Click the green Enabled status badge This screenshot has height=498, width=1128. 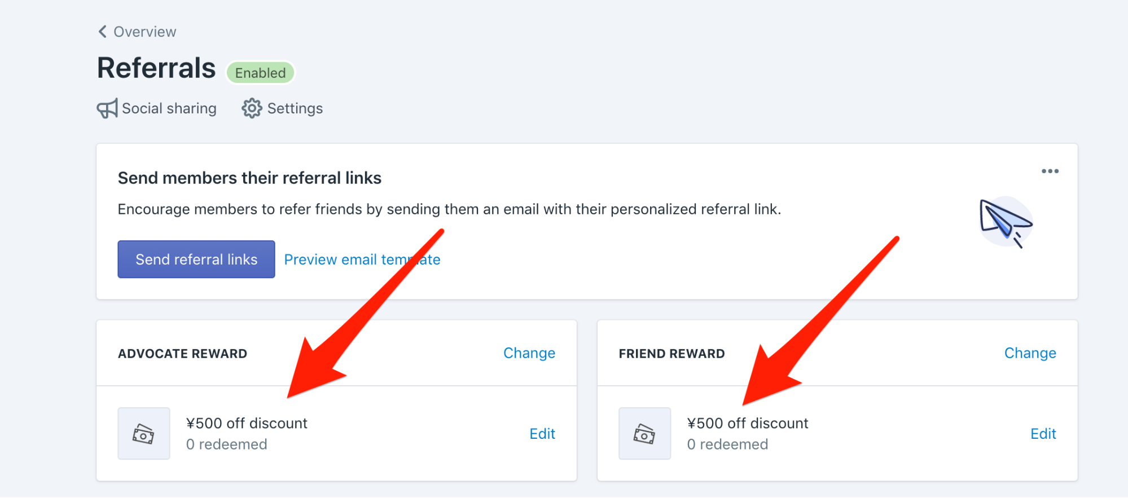click(x=261, y=73)
